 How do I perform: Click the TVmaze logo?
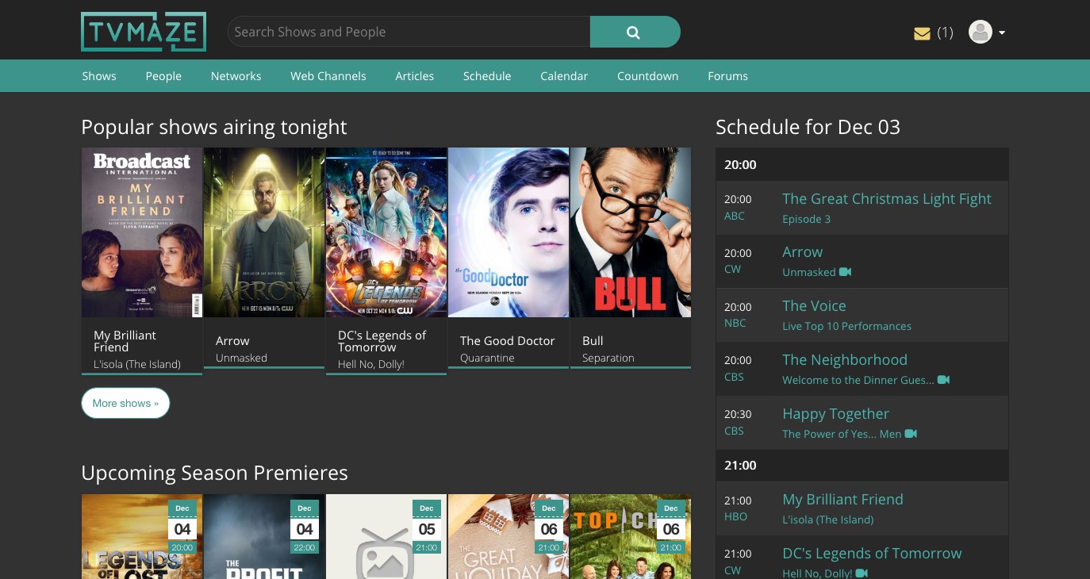pos(144,32)
